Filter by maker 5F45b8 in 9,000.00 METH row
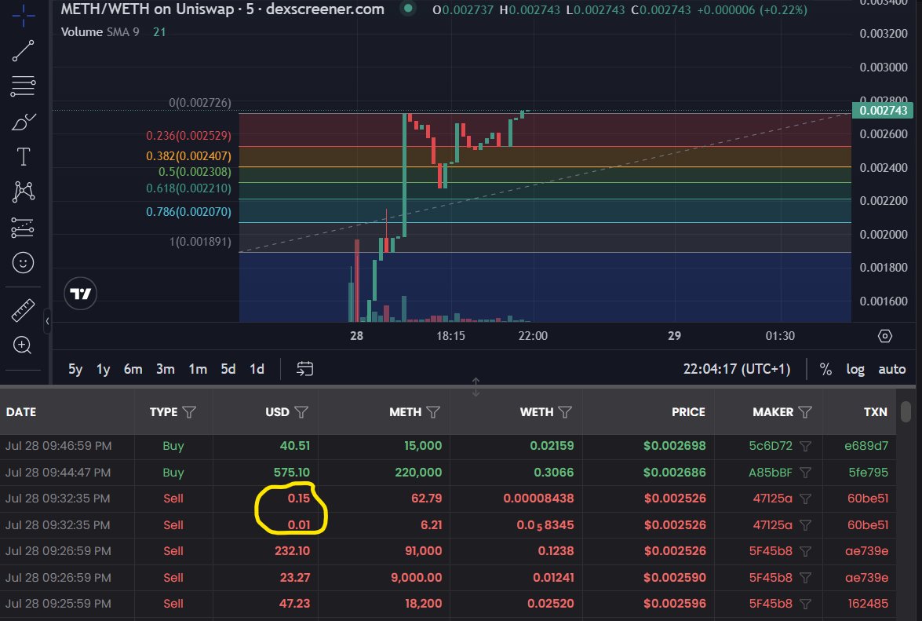 tap(806, 578)
